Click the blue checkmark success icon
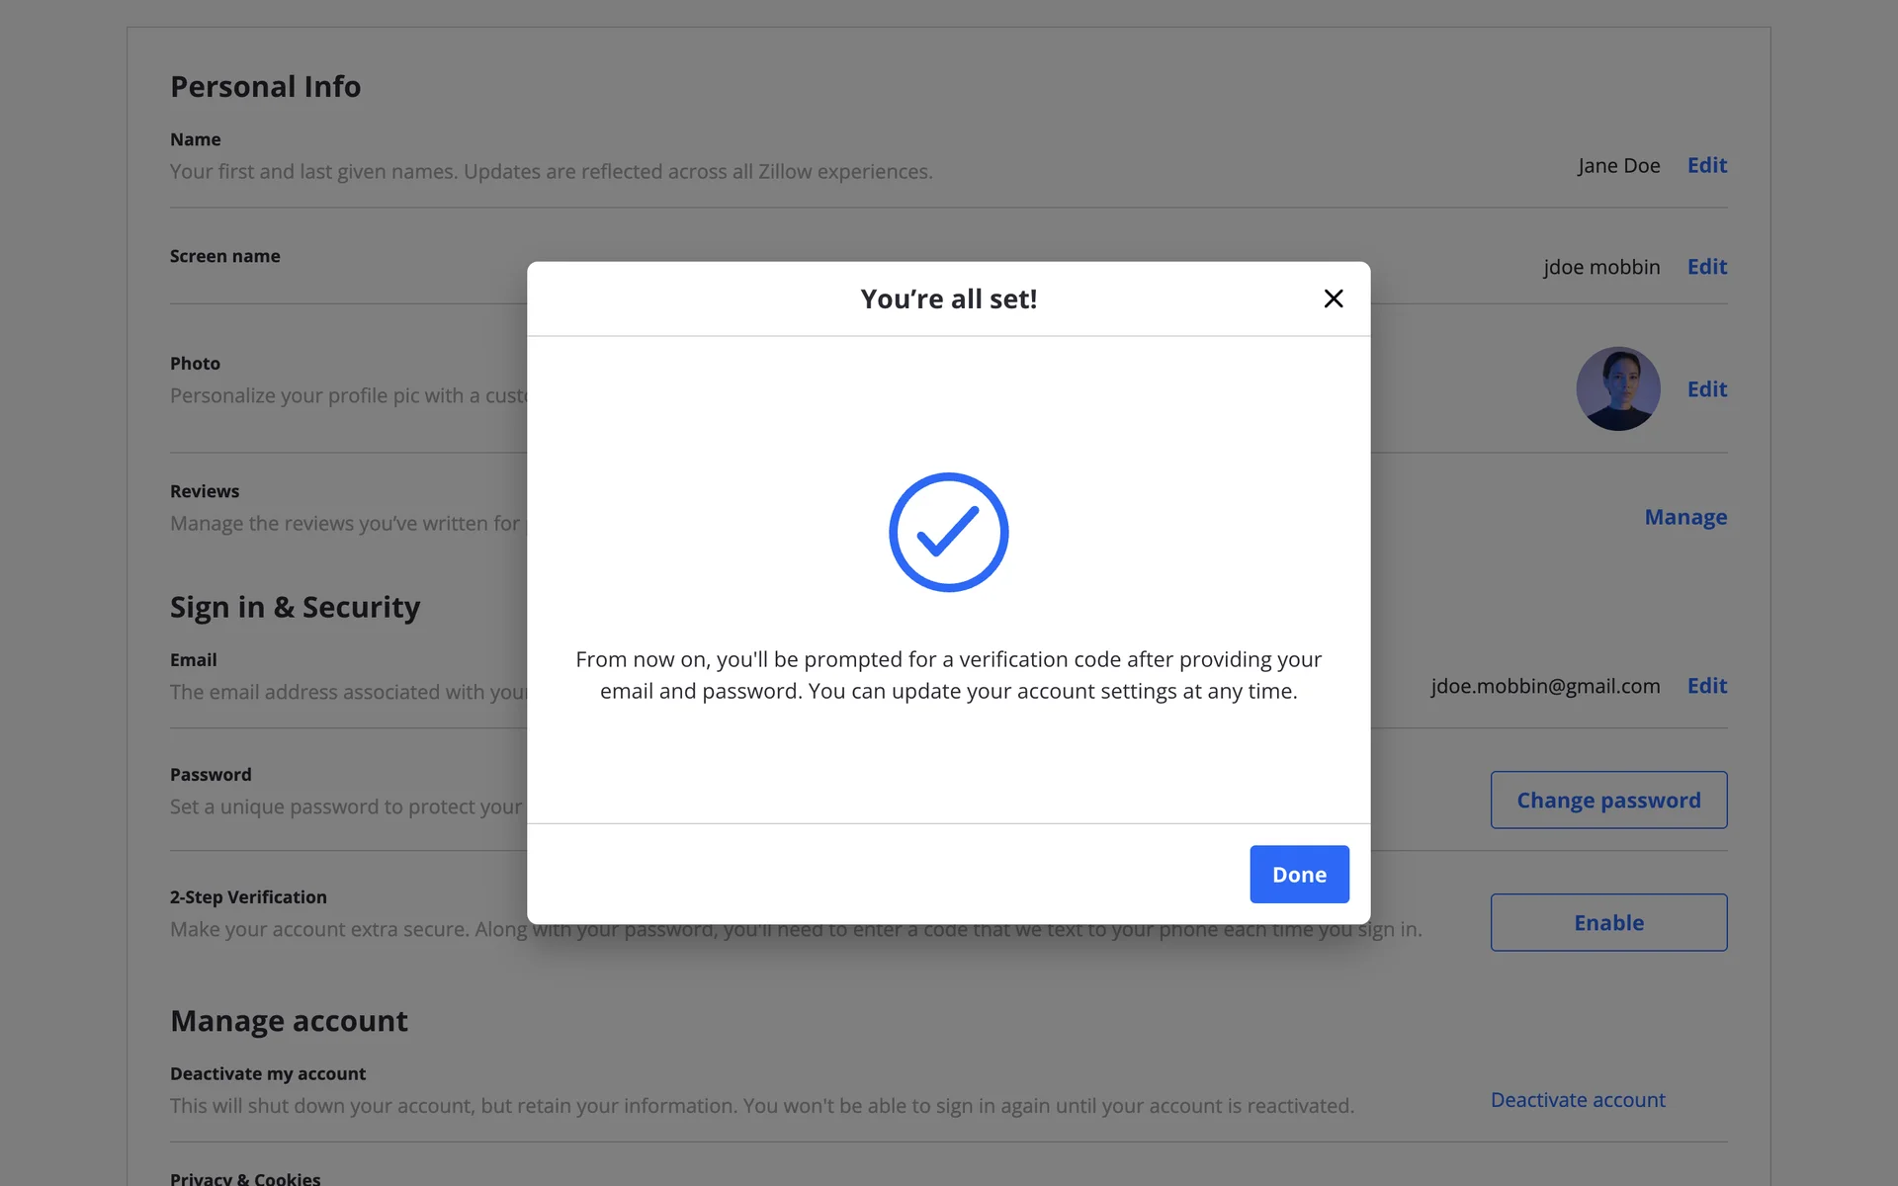Image resolution: width=1898 pixels, height=1186 pixels. click(948, 532)
